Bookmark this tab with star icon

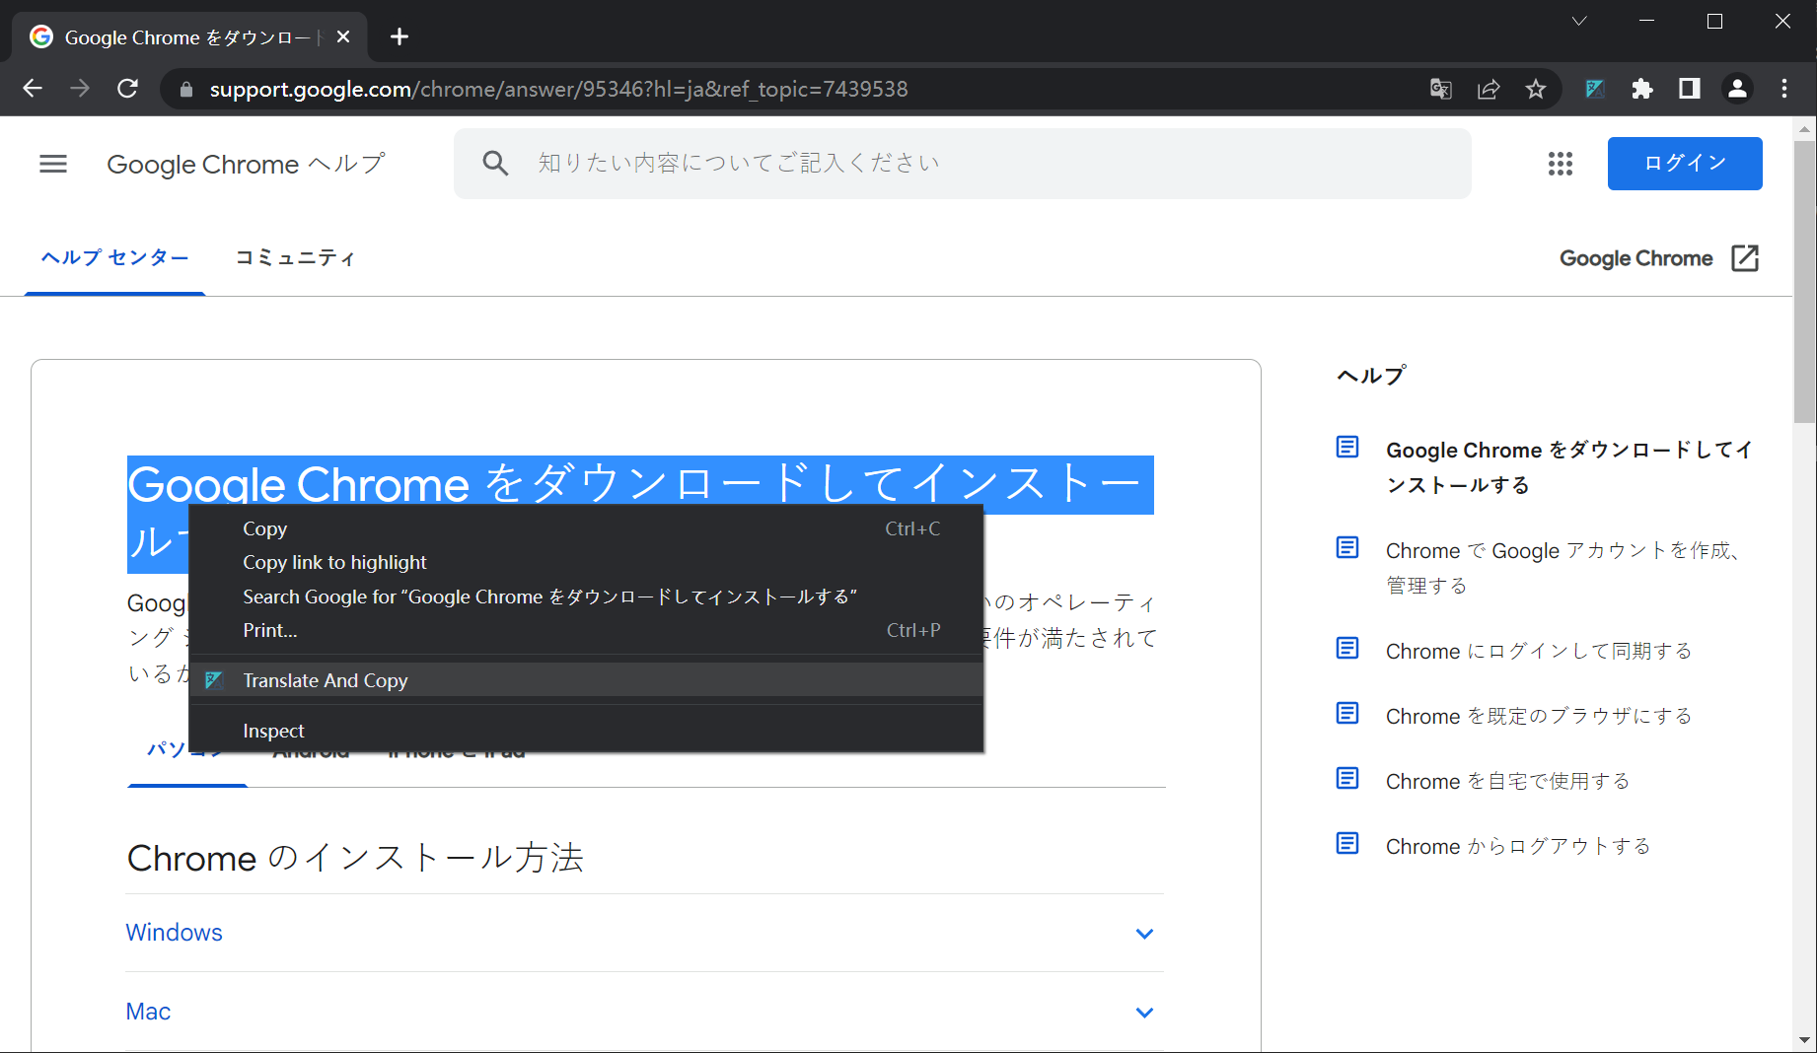1536,89
